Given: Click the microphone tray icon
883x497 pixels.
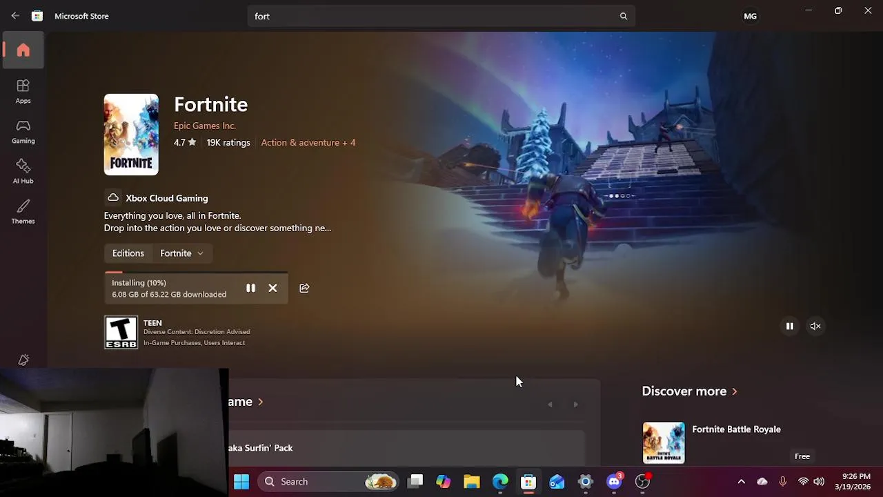Looking at the screenshot, I should click(783, 481).
